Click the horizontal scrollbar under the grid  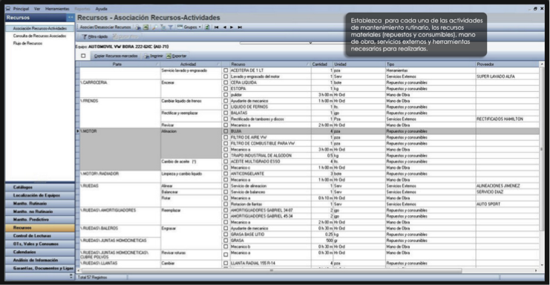tap(270, 270)
